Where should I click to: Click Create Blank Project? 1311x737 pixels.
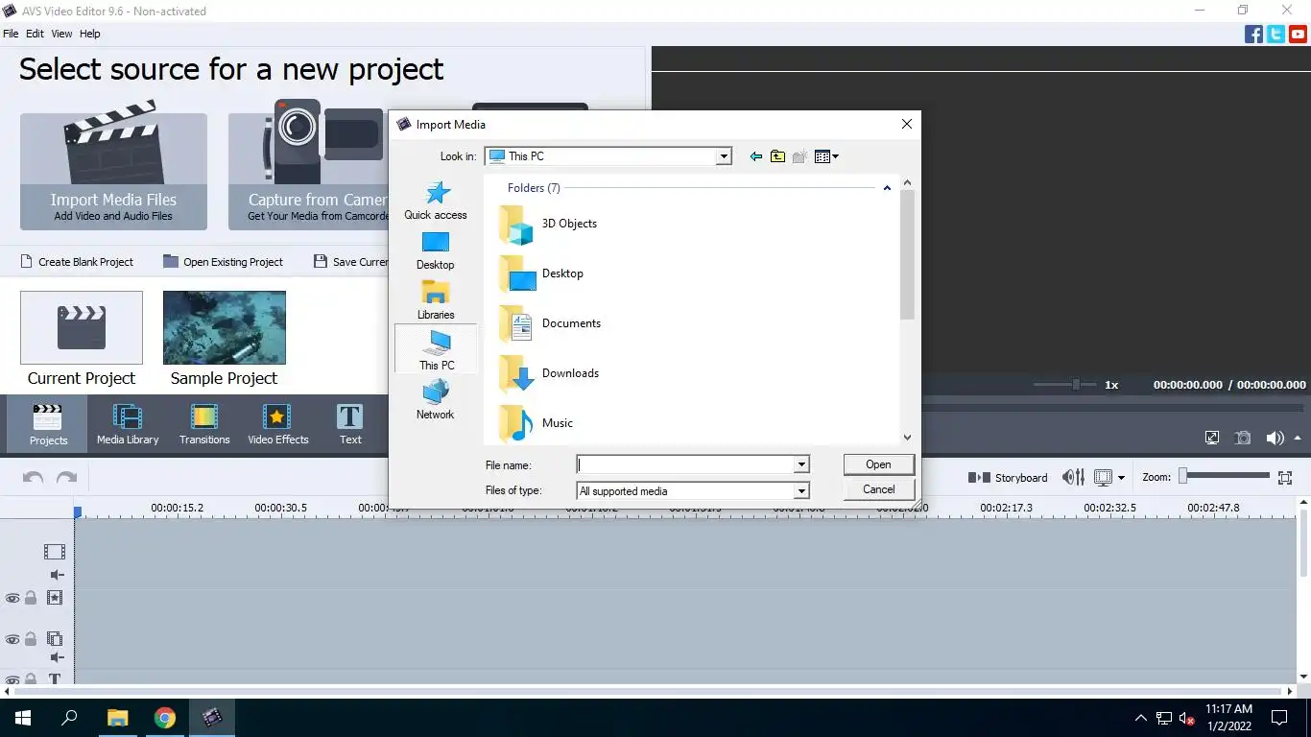point(77,261)
